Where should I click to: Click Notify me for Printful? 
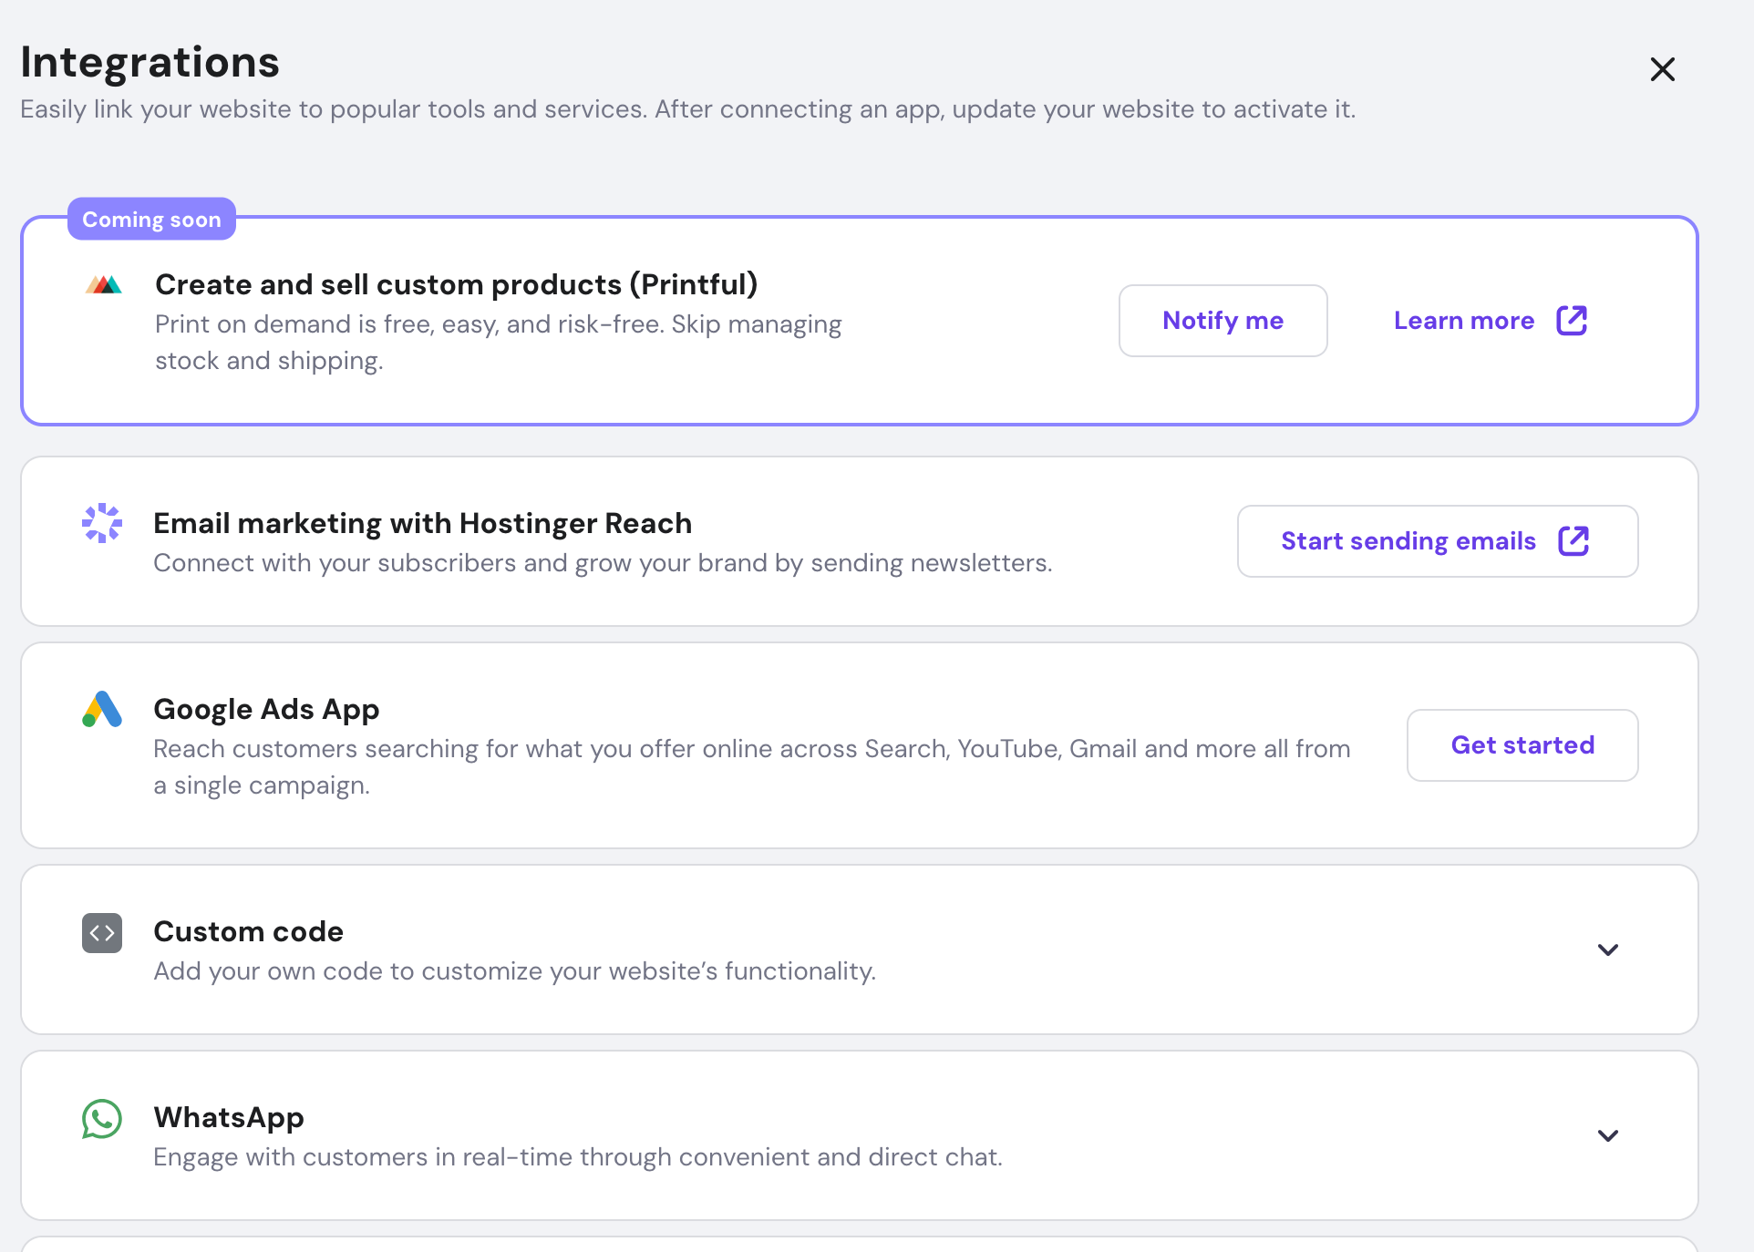tap(1223, 320)
